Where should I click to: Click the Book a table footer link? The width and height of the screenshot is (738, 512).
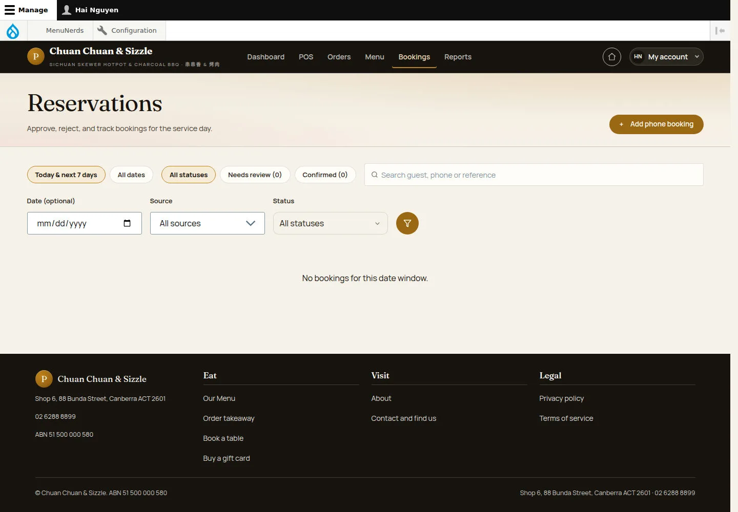coord(223,438)
